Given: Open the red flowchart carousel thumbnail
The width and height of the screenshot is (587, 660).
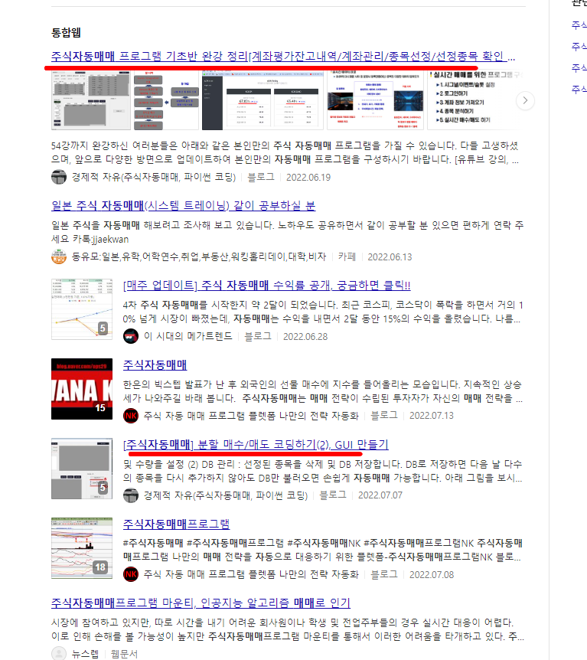Looking at the screenshot, I should (166, 100).
